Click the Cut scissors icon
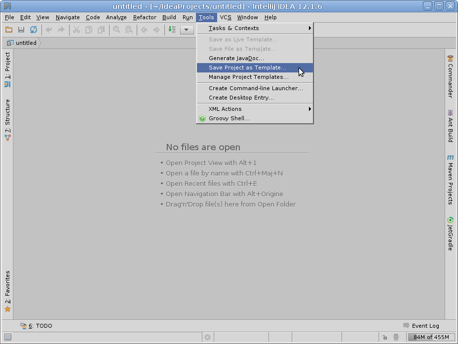Viewport: 458px width, 344px height. [76, 30]
